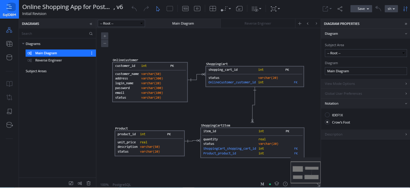Open the tables explorer sidebar icon

[9, 44]
